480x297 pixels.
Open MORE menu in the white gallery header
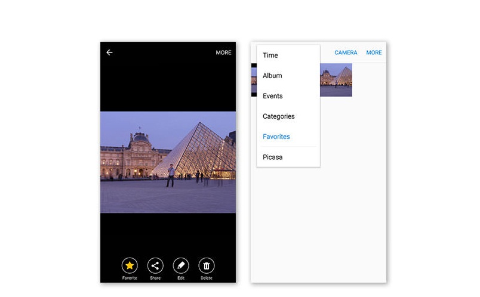pos(374,52)
